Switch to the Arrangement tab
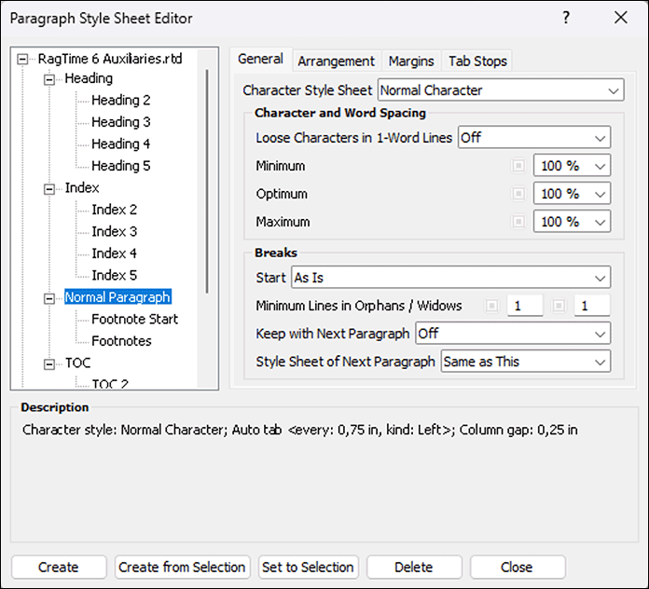The height and width of the screenshot is (589, 649). point(336,61)
